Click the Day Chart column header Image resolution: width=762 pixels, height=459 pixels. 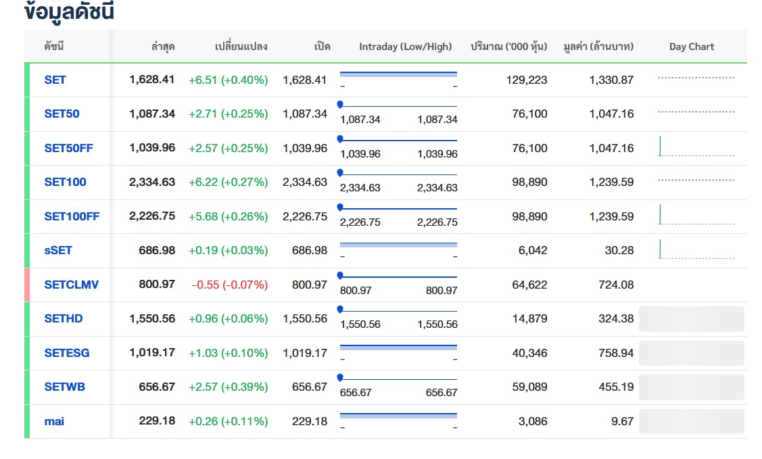click(x=692, y=47)
